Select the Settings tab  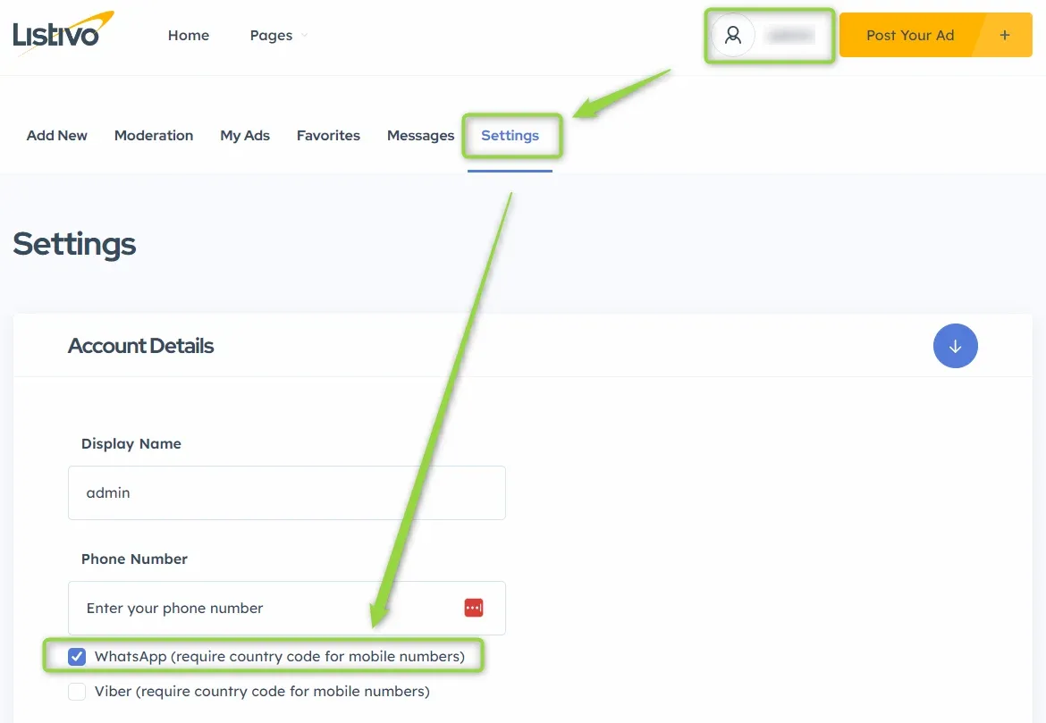point(510,136)
